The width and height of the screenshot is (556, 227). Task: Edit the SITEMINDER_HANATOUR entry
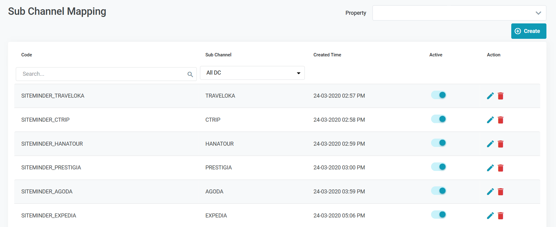[x=490, y=144]
